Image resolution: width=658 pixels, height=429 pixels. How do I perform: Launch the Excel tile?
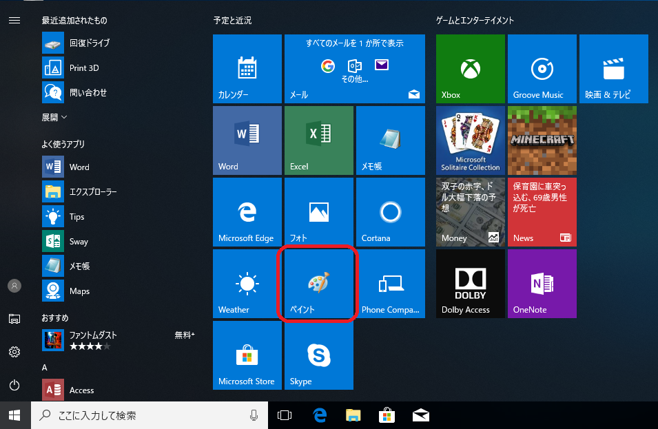(318, 140)
